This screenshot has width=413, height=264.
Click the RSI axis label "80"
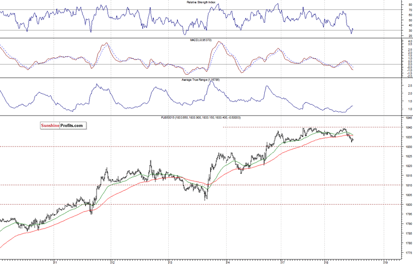[x=410, y=5]
